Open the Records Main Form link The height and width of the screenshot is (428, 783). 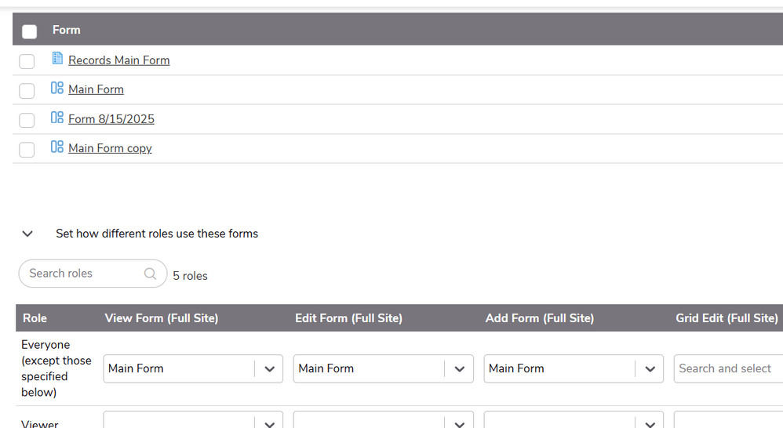click(118, 60)
